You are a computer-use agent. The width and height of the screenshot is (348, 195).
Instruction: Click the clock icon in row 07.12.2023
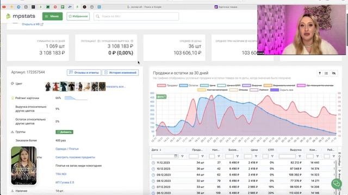click(x=153, y=187)
